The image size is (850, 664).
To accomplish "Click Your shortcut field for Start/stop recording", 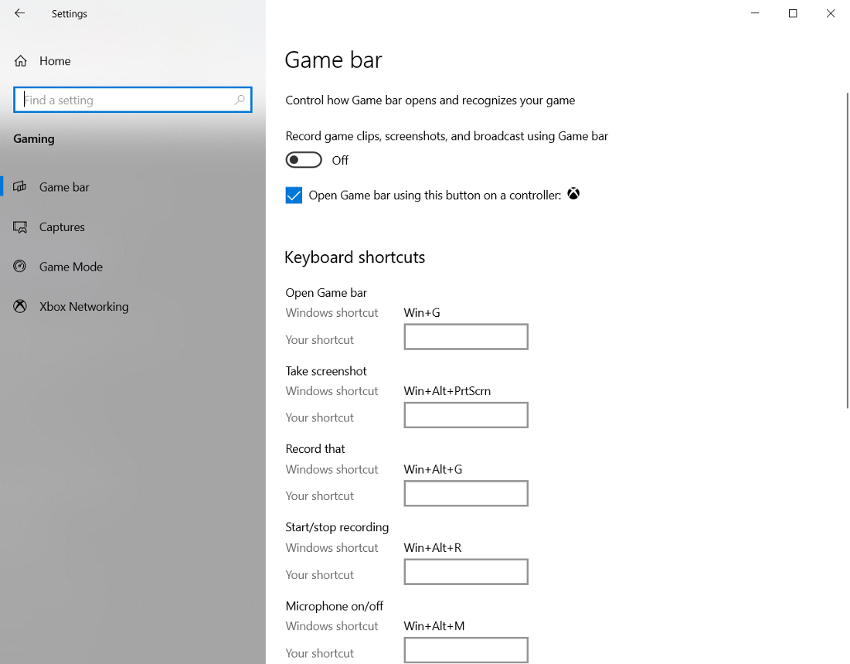I will click(466, 572).
